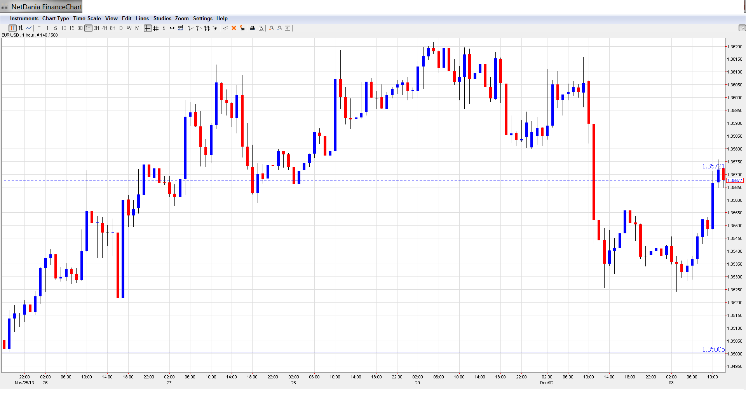746x420 pixels.
Task: Toggle the volume display icon
Action: point(180,28)
